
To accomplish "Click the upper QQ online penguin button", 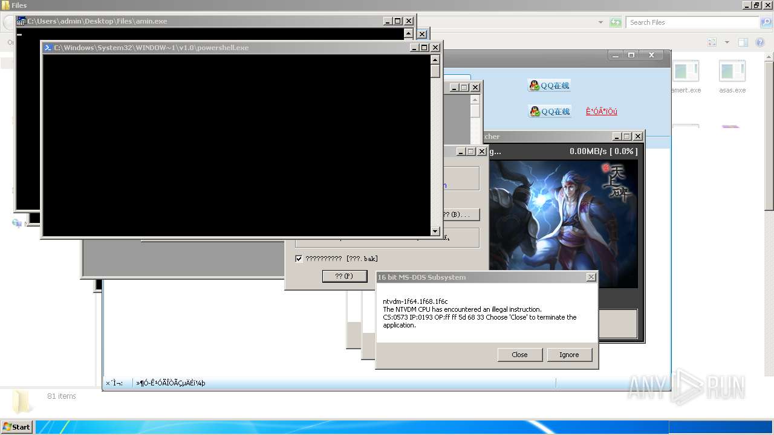I will (550, 86).
